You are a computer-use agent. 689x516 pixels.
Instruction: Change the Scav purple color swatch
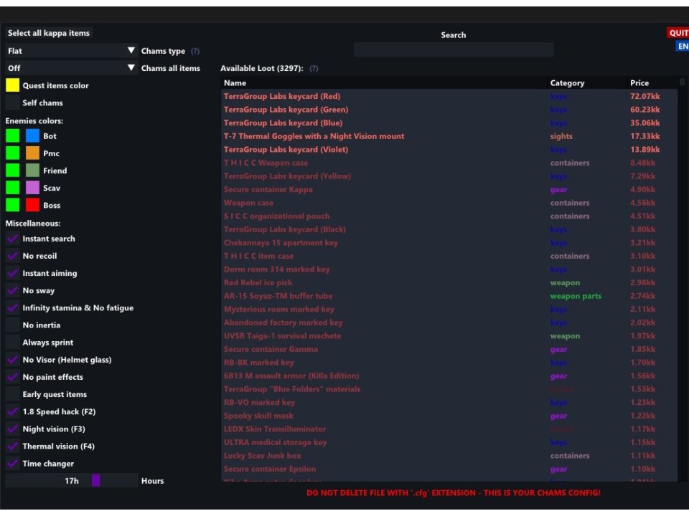(32, 188)
